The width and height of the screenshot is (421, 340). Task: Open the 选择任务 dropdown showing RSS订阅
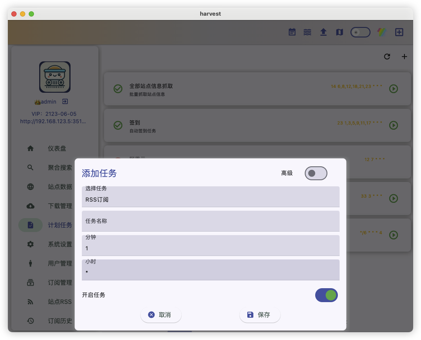[x=210, y=197]
